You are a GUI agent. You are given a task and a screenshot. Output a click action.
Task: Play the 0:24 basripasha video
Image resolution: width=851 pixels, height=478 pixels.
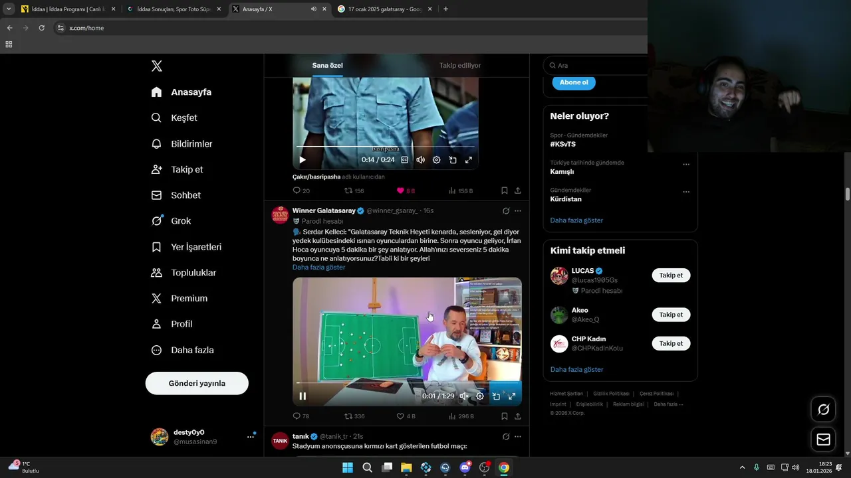[x=303, y=160]
